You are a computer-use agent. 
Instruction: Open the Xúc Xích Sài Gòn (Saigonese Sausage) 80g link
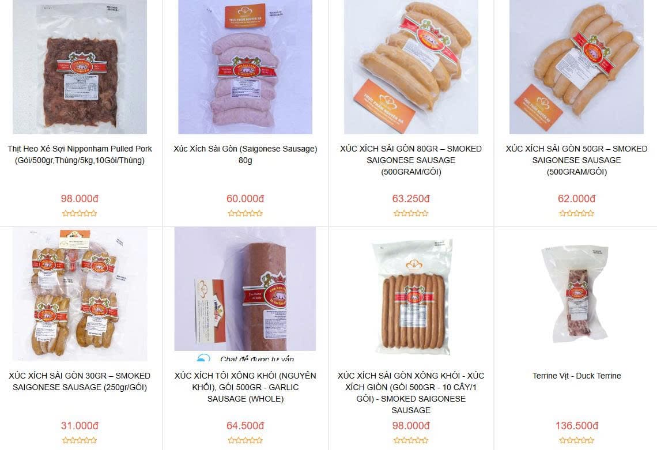click(x=245, y=154)
